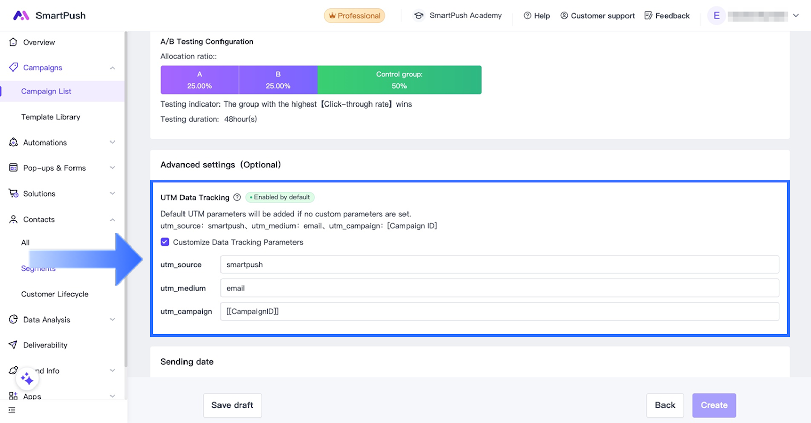811x423 pixels.
Task: Open the account dropdown arrow
Action: [796, 16]
